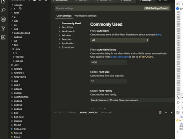The width and height of the screenshot is (183, 139).
Task: Click the JS icon beside hey.js
Action: pyautogui.click(x=12, y=137)
